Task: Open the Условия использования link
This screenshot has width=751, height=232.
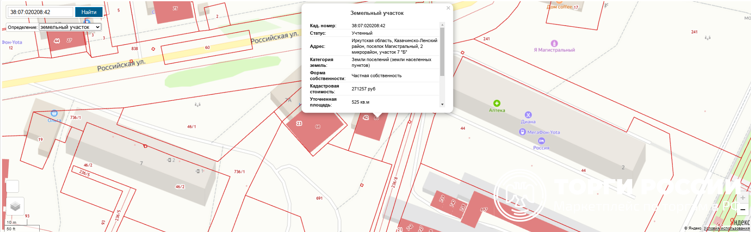Action: coord(726,228)
